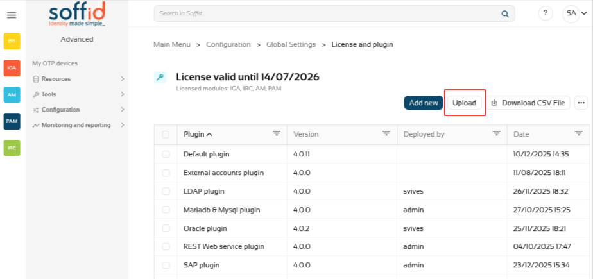Click the yellow ISS module icon
Screen dimensions: 593x279
12,41
